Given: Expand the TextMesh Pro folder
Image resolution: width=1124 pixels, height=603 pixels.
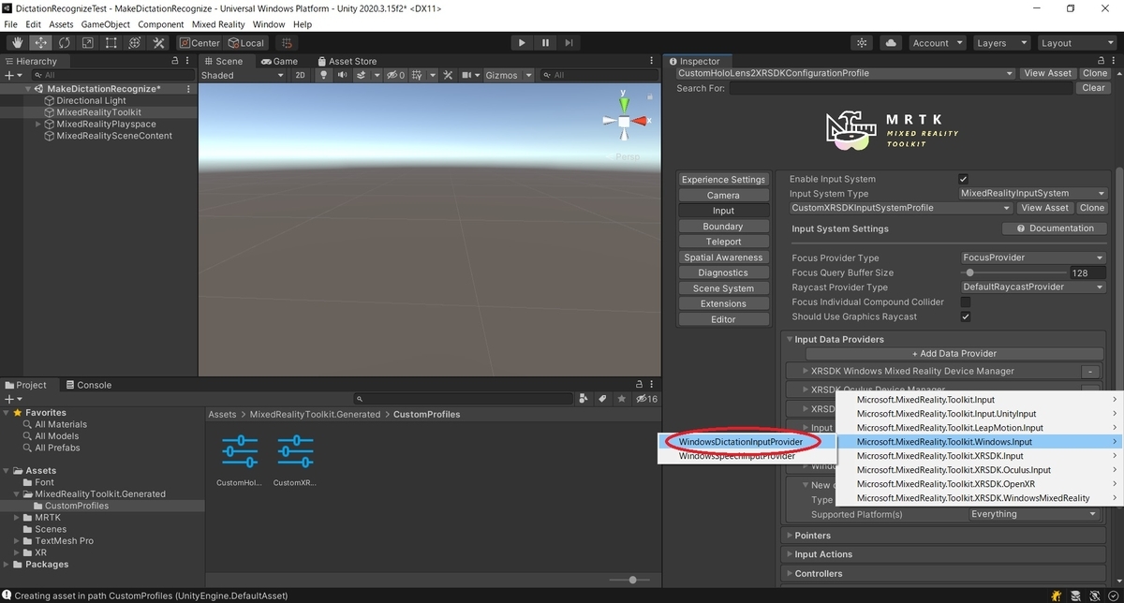Looking at the screenshot, I should point(18,541).
